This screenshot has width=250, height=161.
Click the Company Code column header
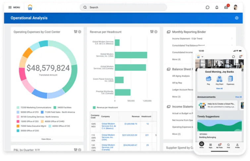click(95, 116)
